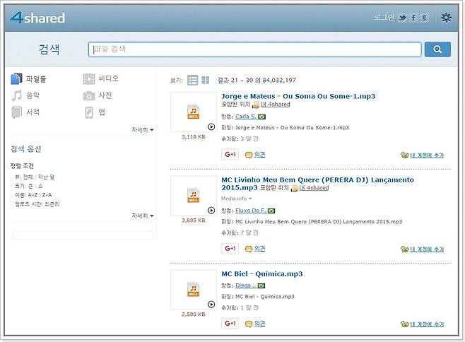Click the MC Biel mp3 thumbnail
Screen dimensions: 465x342
[x=194, y=290]
